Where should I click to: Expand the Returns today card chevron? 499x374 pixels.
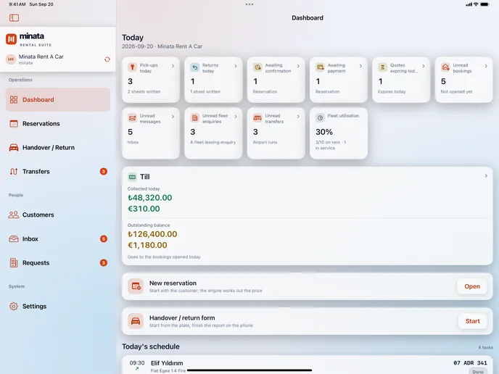coord(236,66)
